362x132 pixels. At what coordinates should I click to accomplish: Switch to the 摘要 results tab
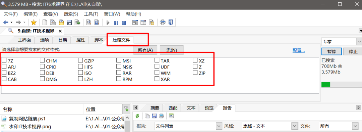(155, 108)
